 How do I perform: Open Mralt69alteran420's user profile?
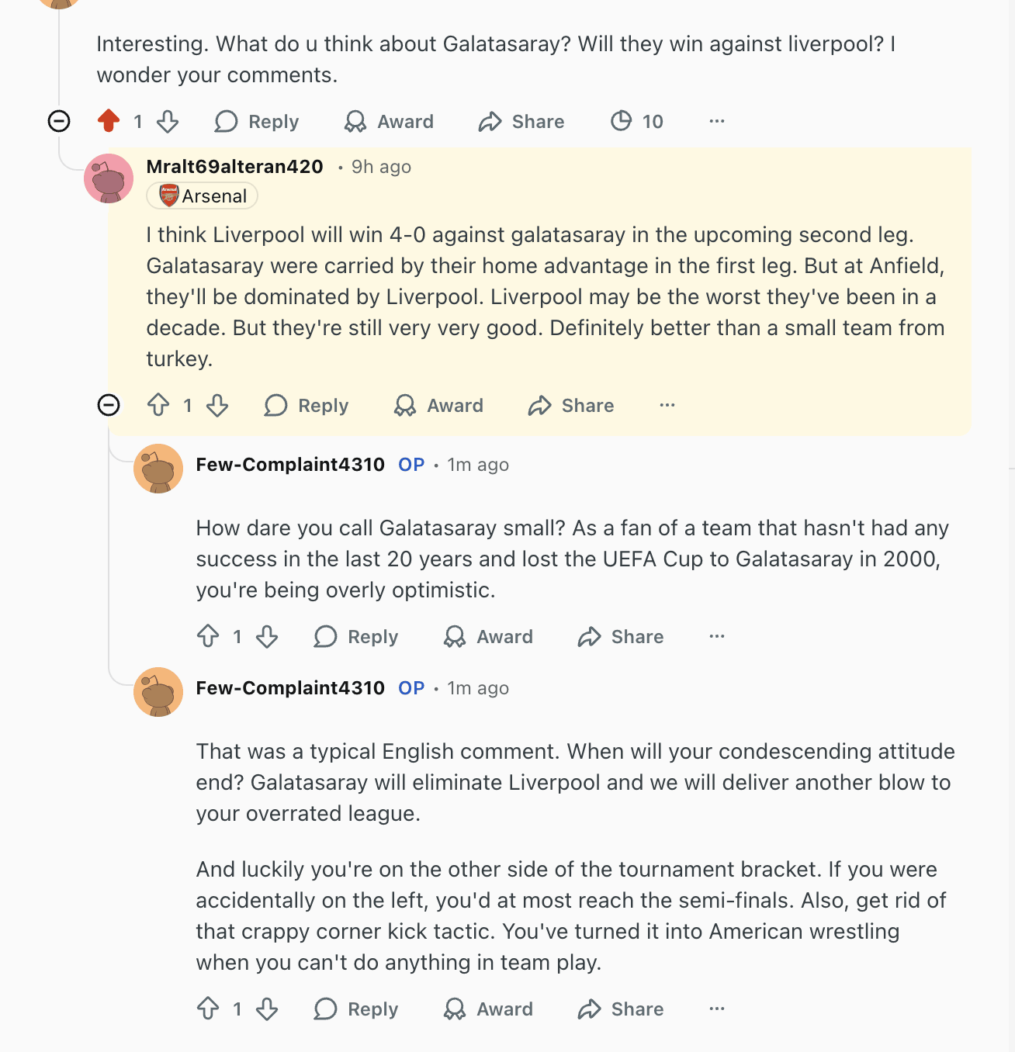click(234, 167)
